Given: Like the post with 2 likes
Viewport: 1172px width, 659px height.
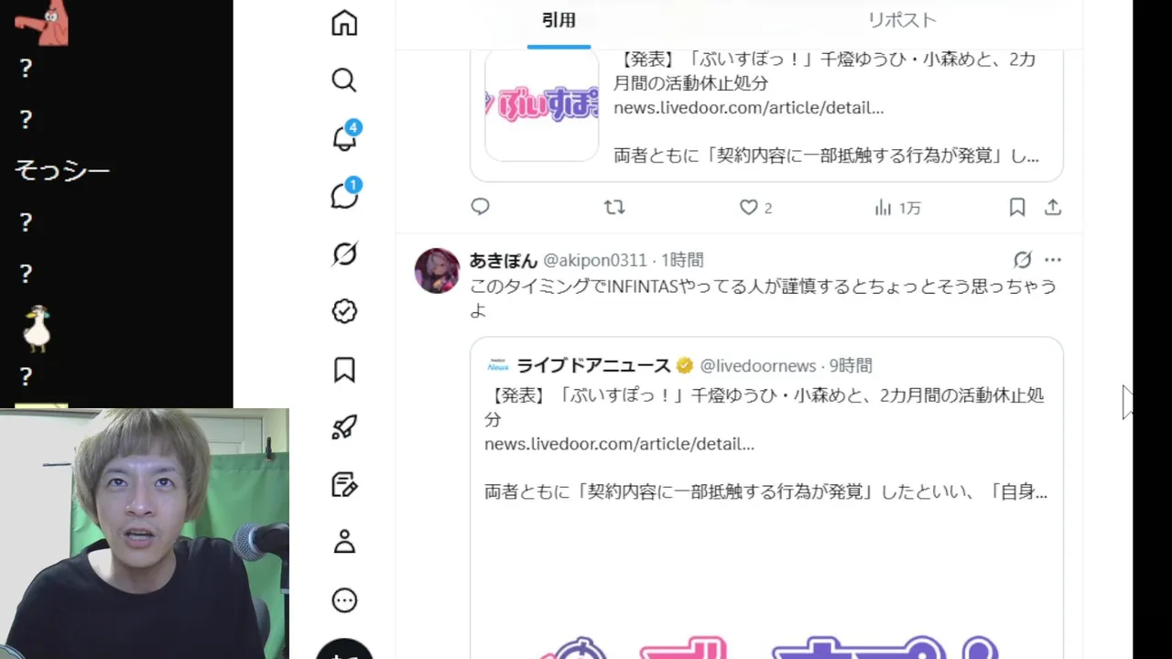Looking at the screenshot, I should 755,208.
